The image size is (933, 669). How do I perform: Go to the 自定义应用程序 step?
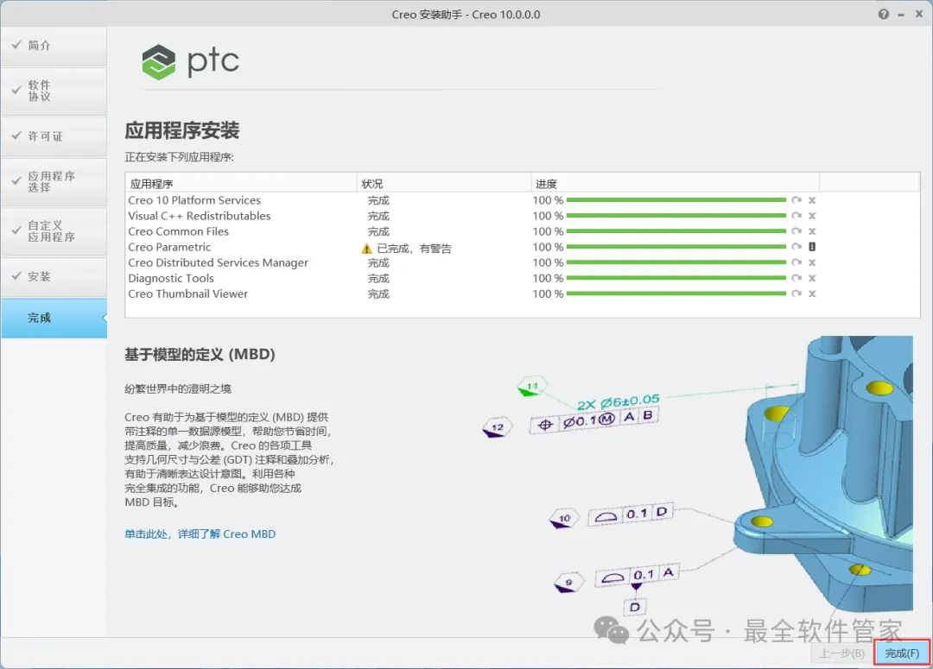coord(54,231)
